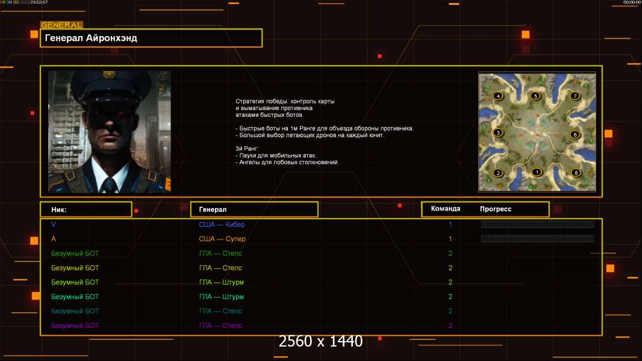Select start position 2 marker on map
Image resolution: width=642 pixels, height=361 pixels.
498,173
